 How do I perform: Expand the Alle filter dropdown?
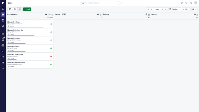click(186, 9)
